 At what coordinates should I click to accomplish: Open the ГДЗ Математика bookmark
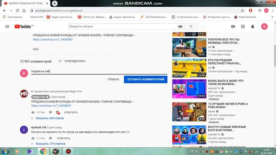tap(154, 17)
